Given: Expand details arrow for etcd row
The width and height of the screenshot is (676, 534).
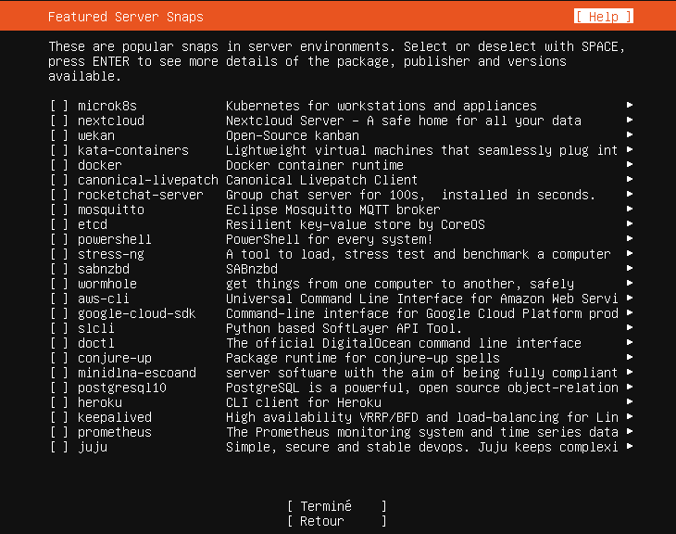Looking at the screenshot, I should (630, 223).
